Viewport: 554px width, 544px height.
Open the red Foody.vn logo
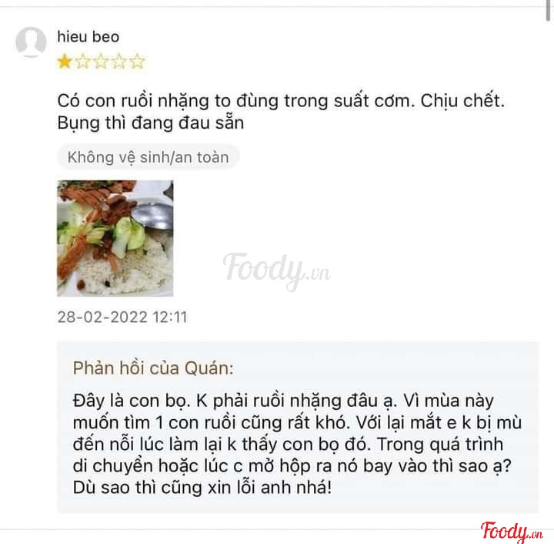(512, 532)
